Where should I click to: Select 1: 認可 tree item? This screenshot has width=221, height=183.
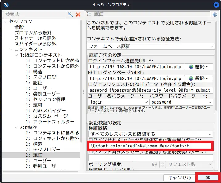click(34, 105)
